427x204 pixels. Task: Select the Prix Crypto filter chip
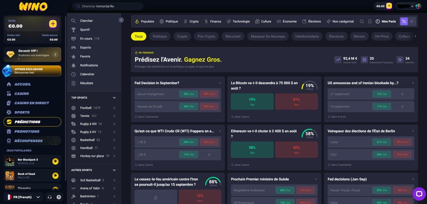[206, 36]
